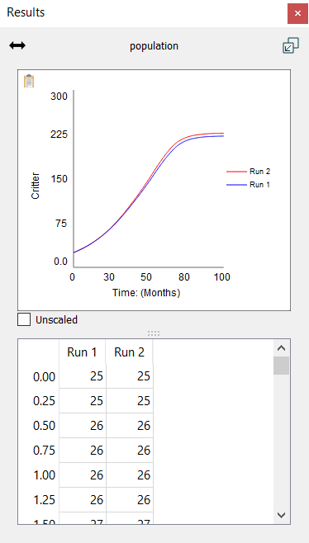Viewport: 309px width, 543px height.
Task: Click the splitter grip between graph and table
Action: pyautogui.click(x=154, y=333)
